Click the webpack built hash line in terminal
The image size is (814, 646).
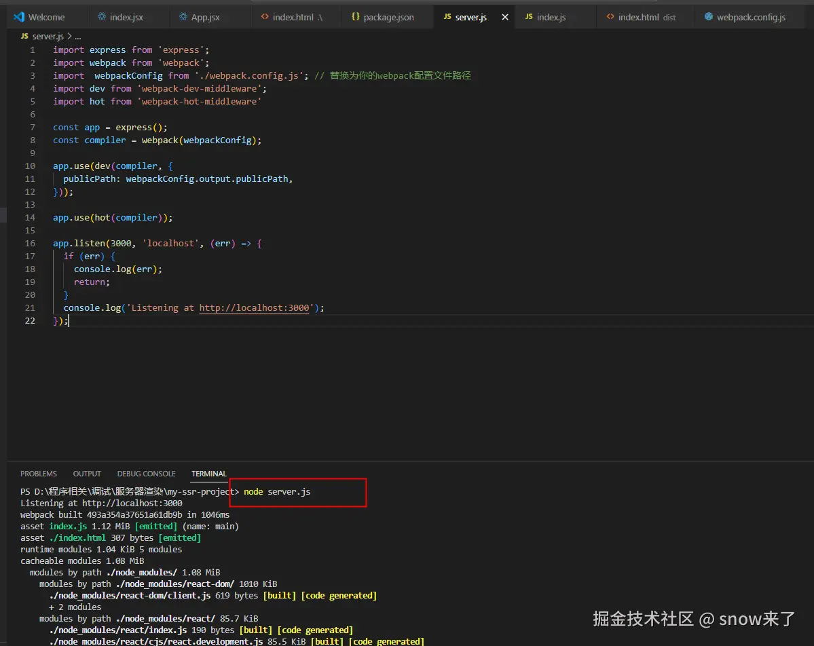click(125, 515)
